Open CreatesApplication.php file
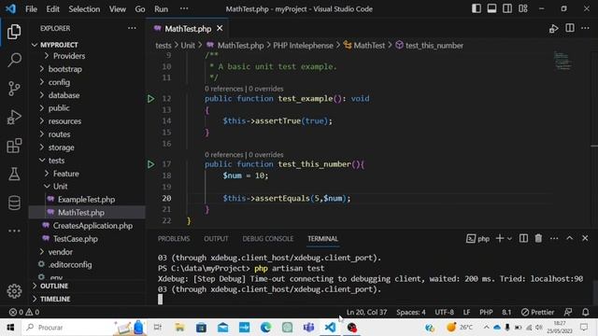 93,226
